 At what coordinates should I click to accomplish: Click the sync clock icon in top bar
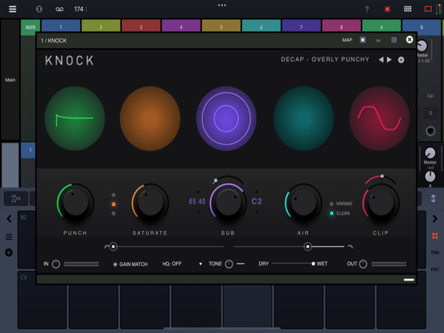[39, 9]
